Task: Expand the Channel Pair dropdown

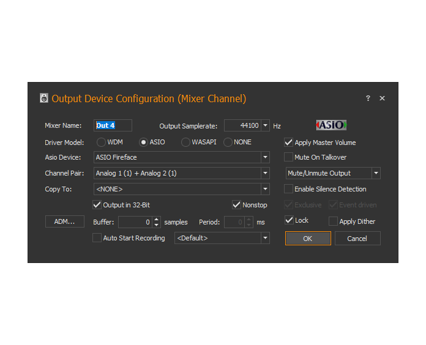Action: coord(266,173)
